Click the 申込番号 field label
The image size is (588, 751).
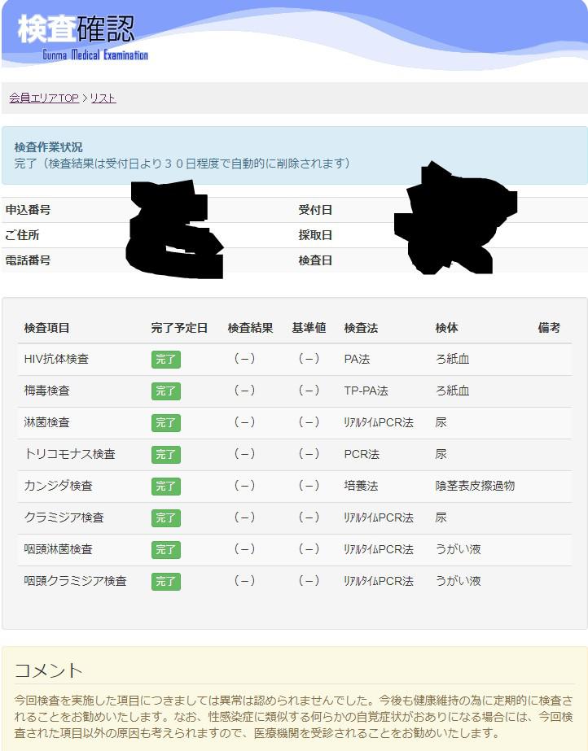click(x=28, y=210)
